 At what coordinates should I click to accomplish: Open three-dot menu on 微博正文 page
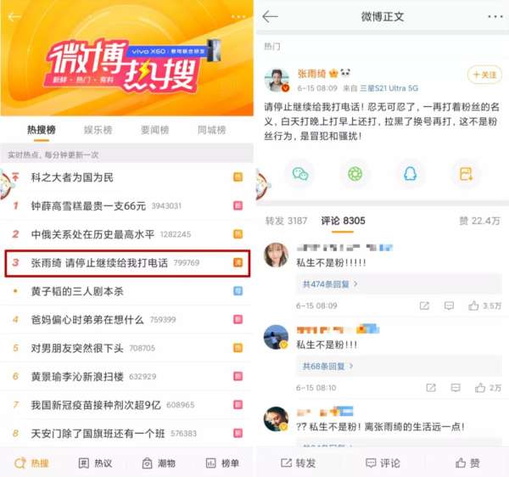click(495, 17)
